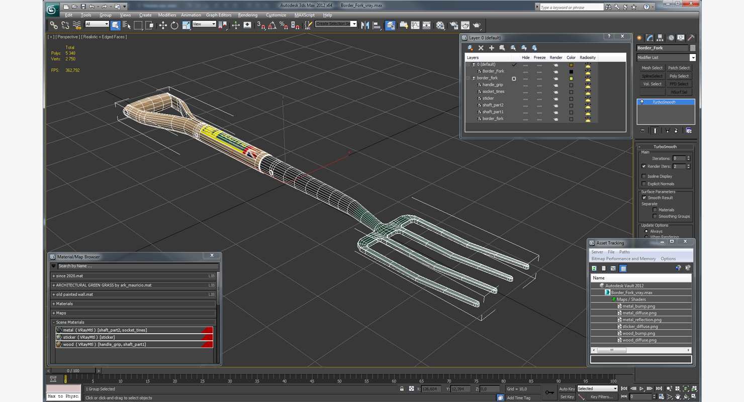Click Configure Modifier Sets icon
Viewport: 744px width, 402px height.
(x=689, y=131)
